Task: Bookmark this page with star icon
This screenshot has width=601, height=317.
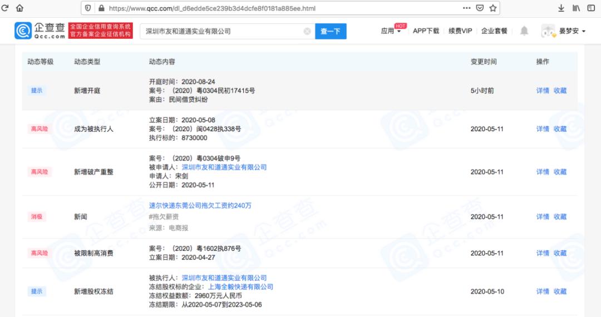Action: tap(493, 8)
